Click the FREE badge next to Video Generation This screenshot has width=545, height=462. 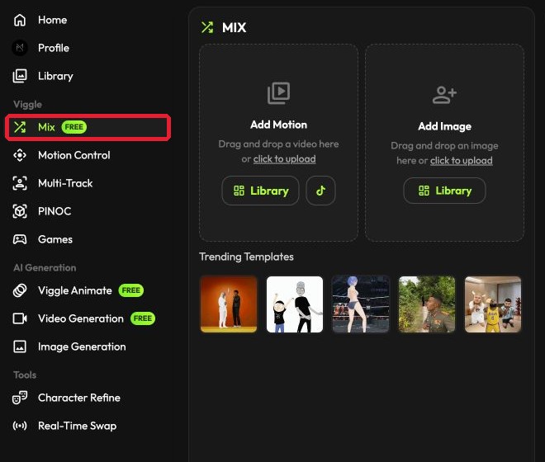point(143,318)
